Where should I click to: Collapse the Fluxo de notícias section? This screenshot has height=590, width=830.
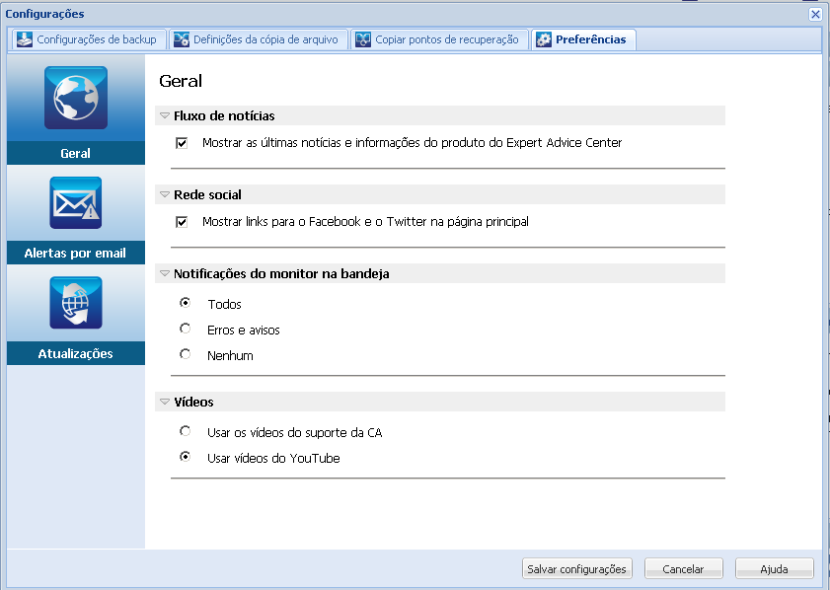coord(165,116)
